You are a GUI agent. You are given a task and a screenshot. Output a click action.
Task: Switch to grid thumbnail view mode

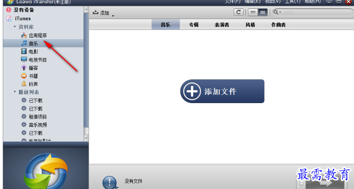coord(263,13)
